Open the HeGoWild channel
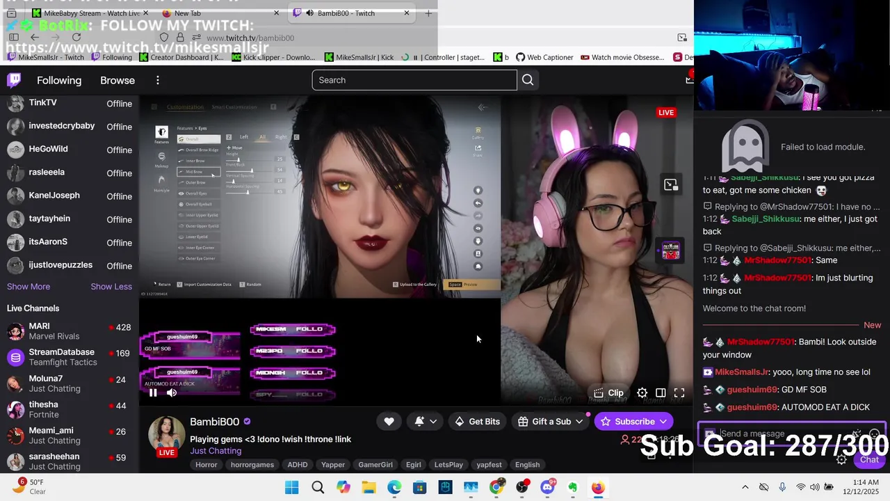This screenshot has width=890, height=501. 70,149
